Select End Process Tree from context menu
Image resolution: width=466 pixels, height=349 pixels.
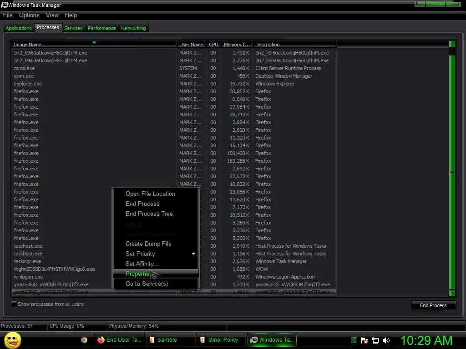click(x=156, y=214)
